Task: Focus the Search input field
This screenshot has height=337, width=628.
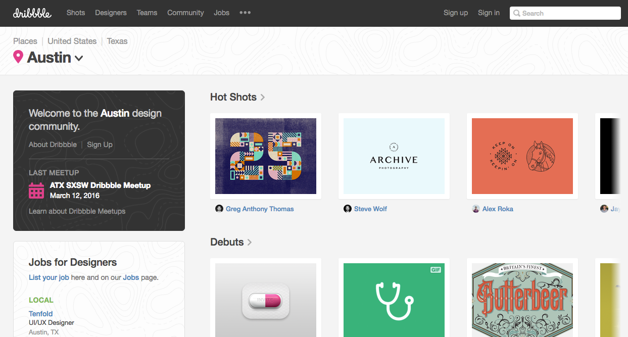Action: tap(565, 13)
